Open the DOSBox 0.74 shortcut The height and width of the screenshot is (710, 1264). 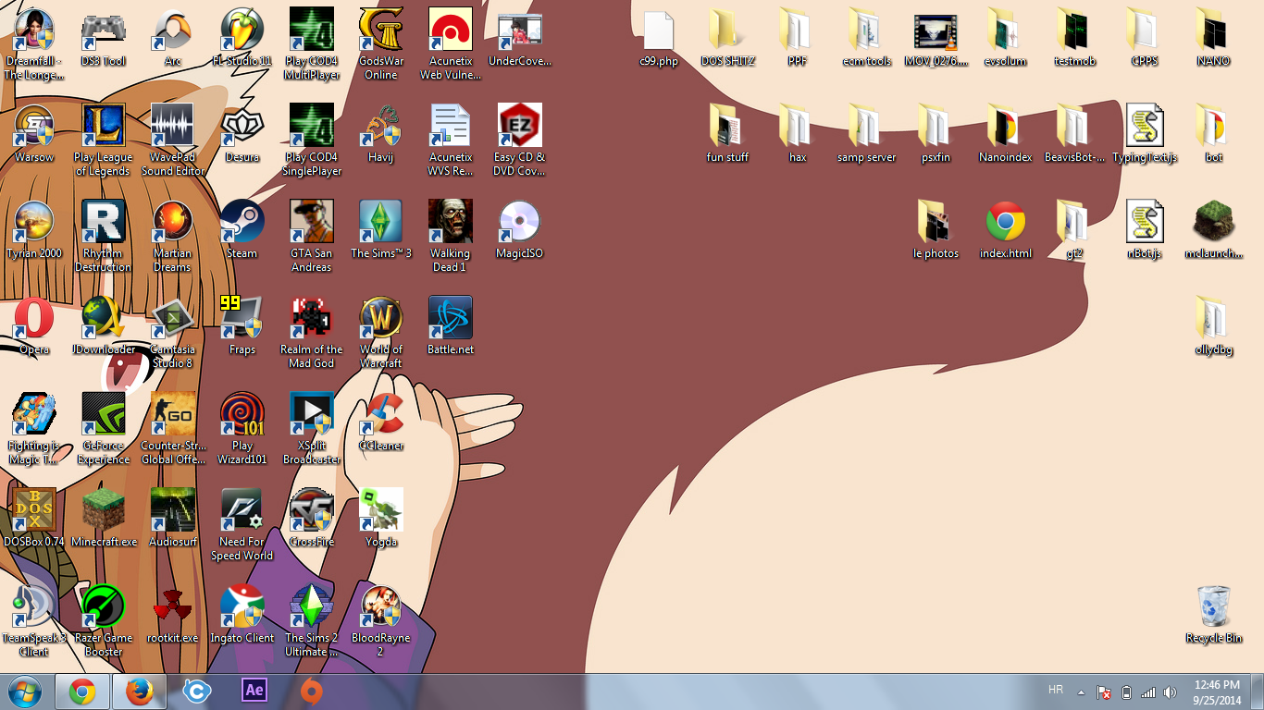(34, 519)
